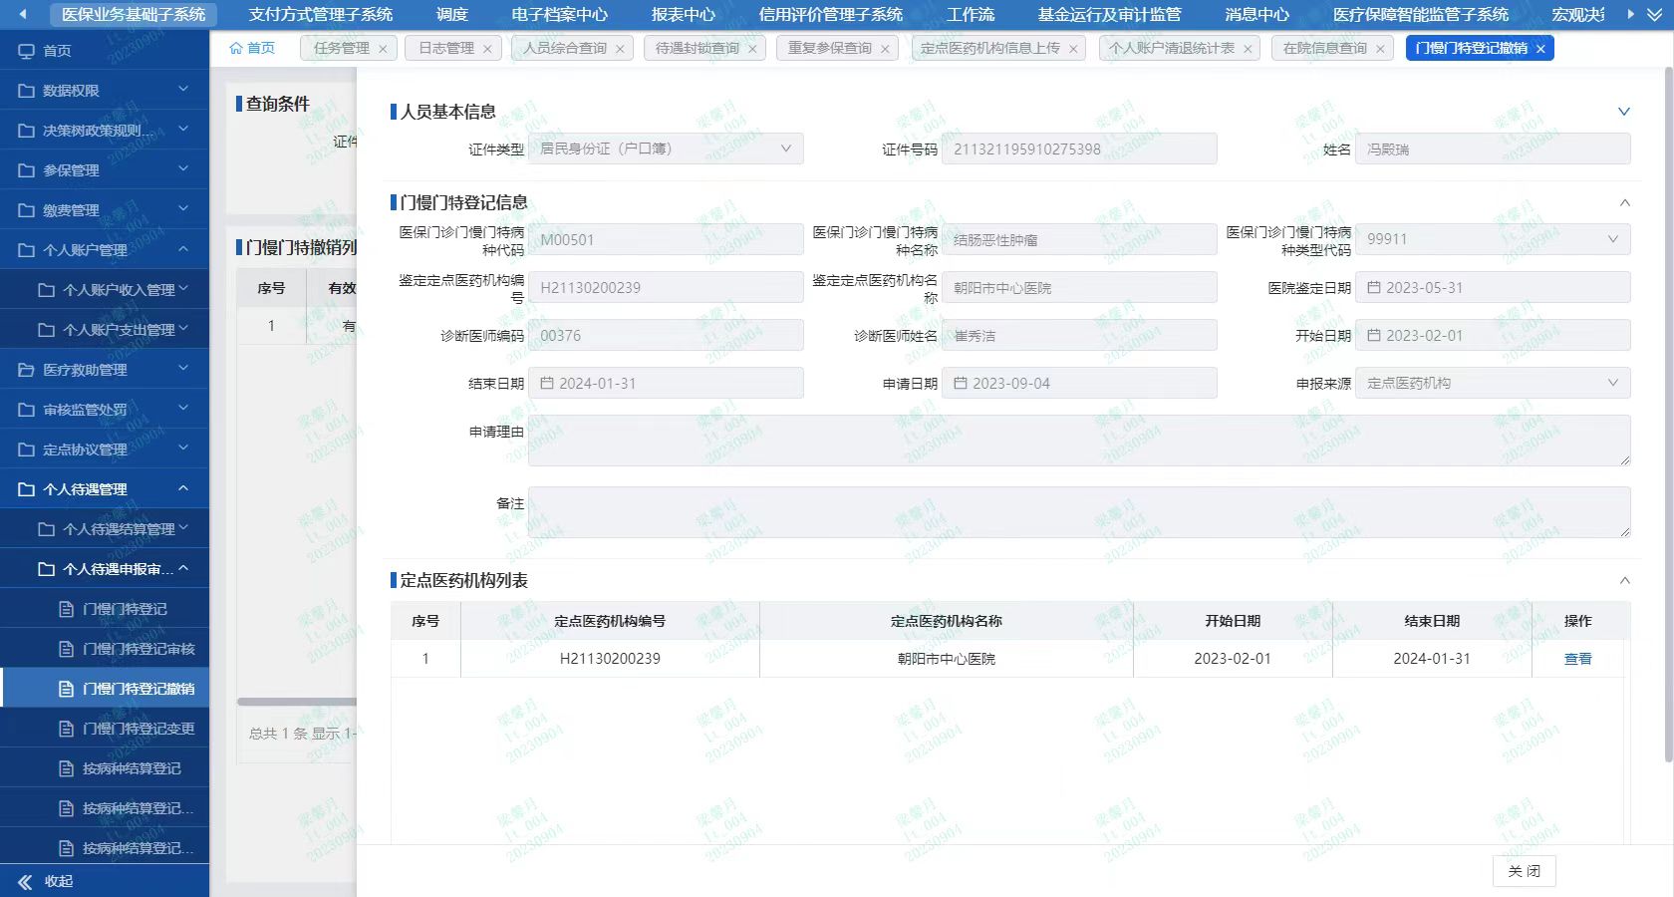The width and height of the screenshot is (1674, 897).
Task: Expand the 决策树政策规则 menu chevron
Action: (183, 129)
